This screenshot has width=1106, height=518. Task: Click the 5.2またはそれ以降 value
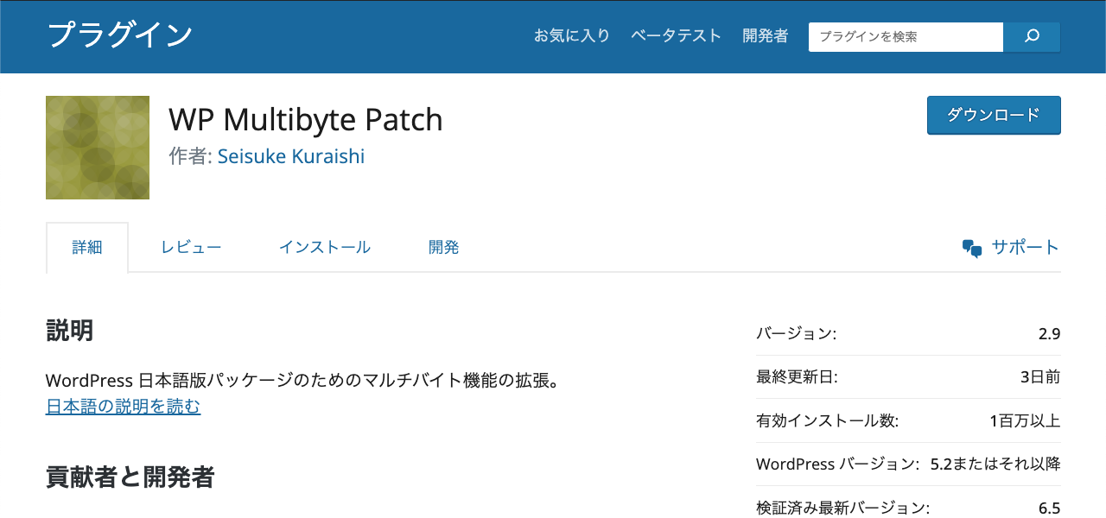(995, 464)
